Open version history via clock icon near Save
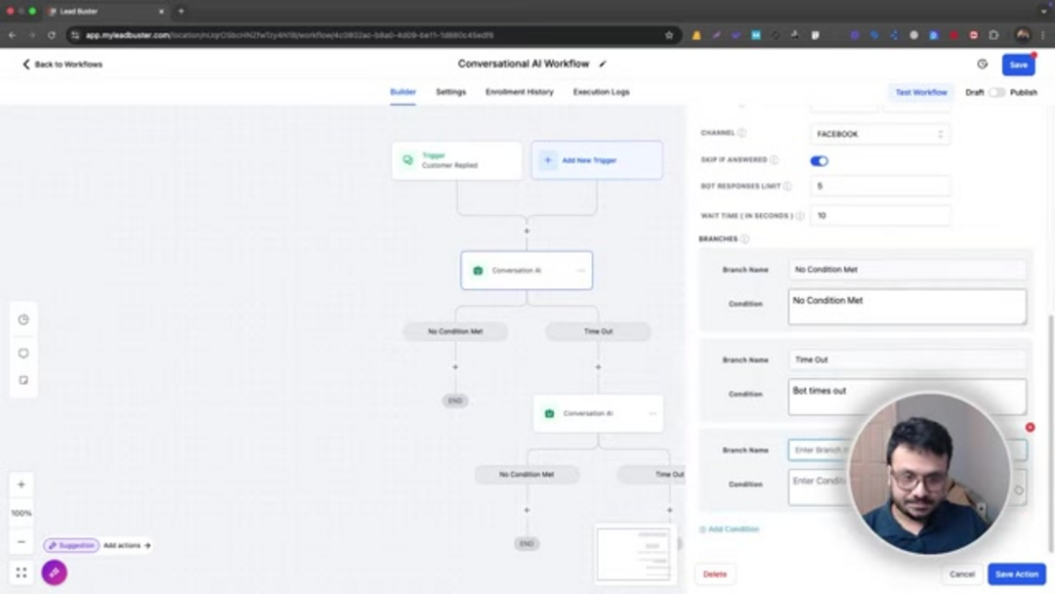 point(982,64)
